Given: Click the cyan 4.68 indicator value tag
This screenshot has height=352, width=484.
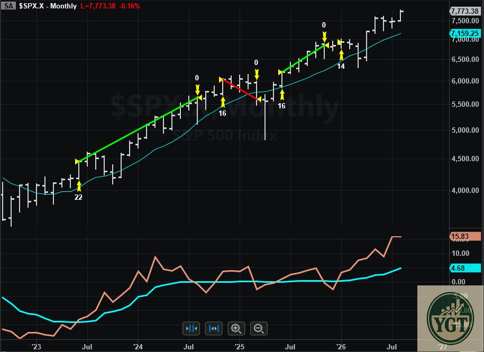Looking at the screenshot, I should point(465,268).
